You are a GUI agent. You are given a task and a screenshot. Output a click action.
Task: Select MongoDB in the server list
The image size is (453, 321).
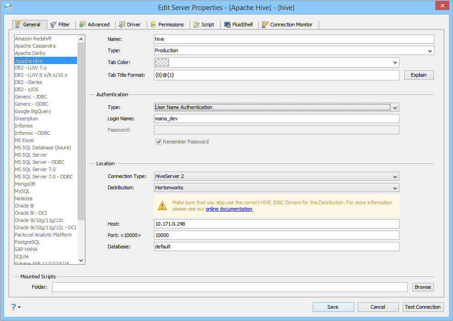25,184
